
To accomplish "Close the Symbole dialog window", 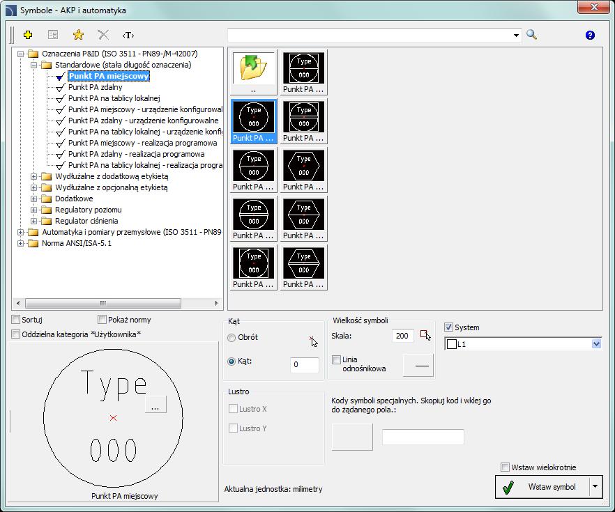I will pos(594,7).
